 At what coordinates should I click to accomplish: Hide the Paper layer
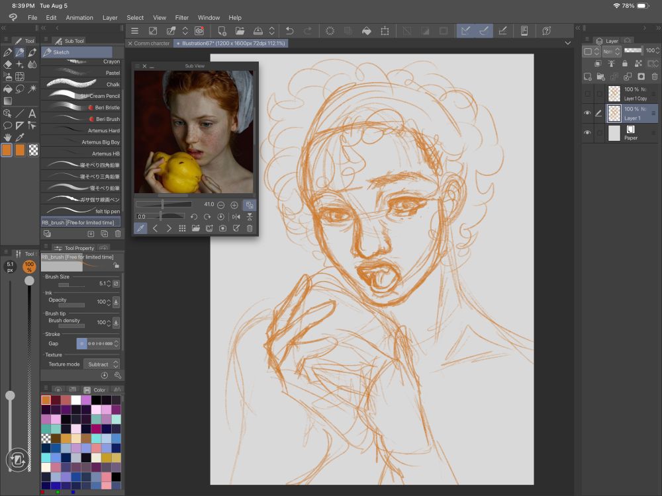[x=587, y=132]
